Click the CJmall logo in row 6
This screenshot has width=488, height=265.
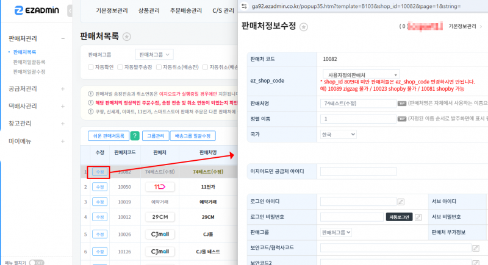click(x=160, y=252)
